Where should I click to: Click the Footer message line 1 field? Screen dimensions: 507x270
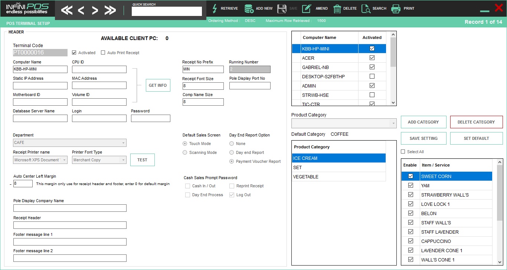(x=70, y=242)
